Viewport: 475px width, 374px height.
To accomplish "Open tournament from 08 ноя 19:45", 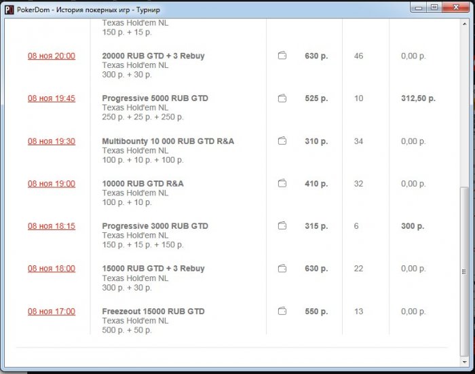I will (x=52, y=98).
